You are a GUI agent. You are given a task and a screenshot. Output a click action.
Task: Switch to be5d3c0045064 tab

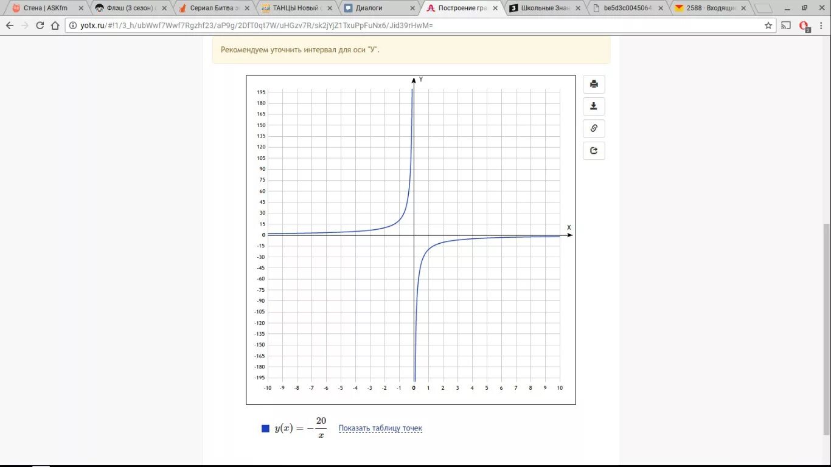(x=627, y=9)
